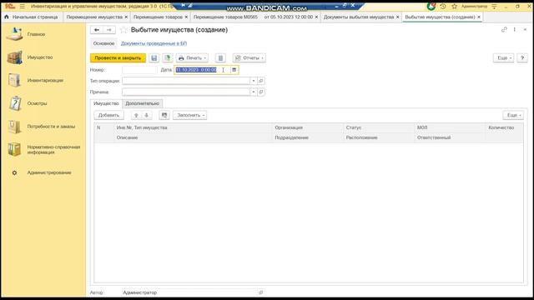Open history clock icon in title bar
Image resolution: width=534 pixels, height=300 pixels.
click(443, 6)
